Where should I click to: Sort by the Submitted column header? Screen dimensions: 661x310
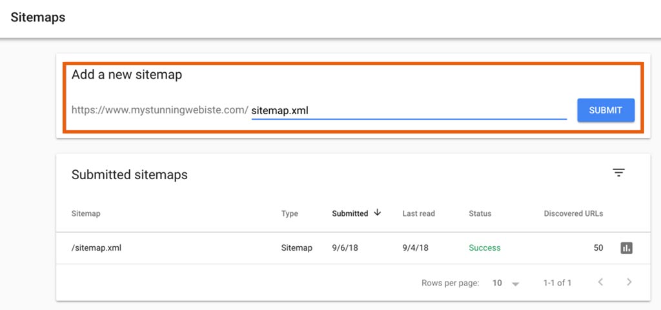(x=350, y=213)
